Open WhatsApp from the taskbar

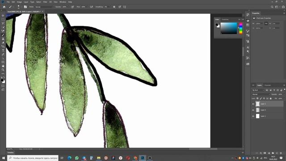click(x=77, y=158)
